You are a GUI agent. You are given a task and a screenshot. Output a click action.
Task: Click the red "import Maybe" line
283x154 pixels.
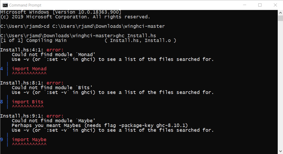click(29, 140)
